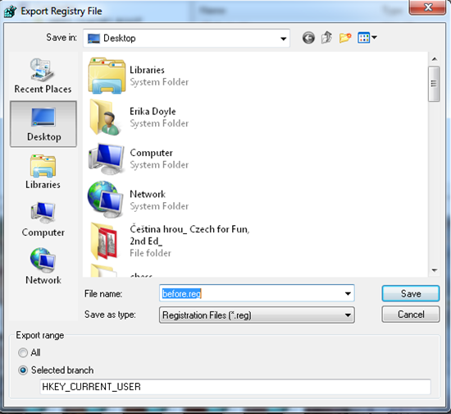Screen dimensions: 451x414
Task: Click the file list scroll up arrow
Action: (x=435, y=59)
